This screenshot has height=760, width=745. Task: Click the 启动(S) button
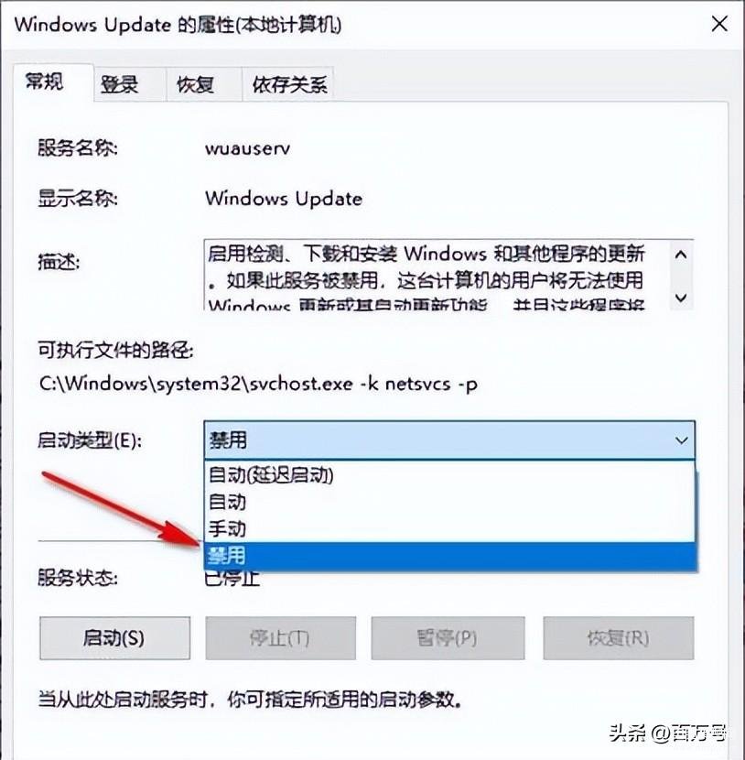point(114,638)
